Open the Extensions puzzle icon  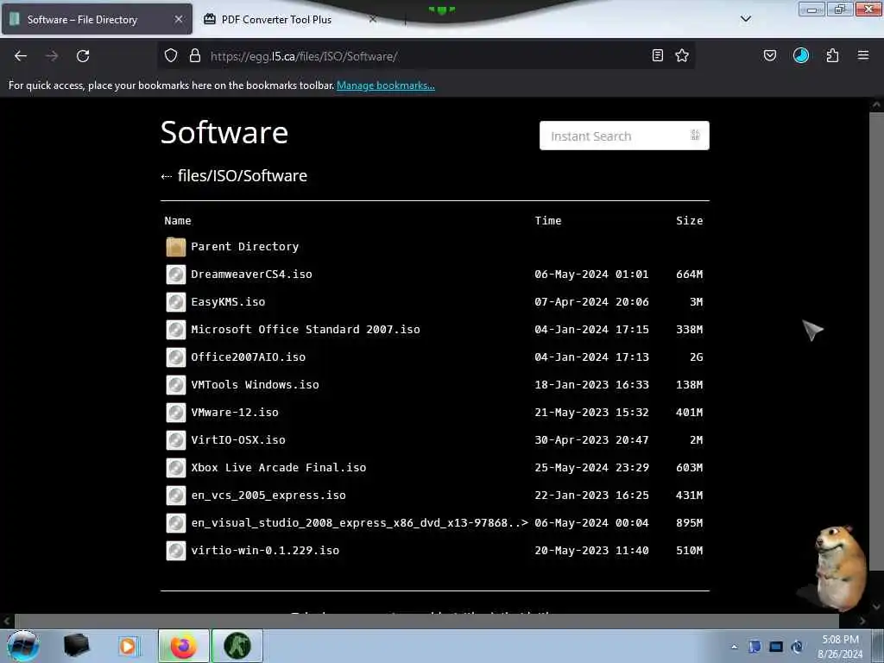point(832,55)
